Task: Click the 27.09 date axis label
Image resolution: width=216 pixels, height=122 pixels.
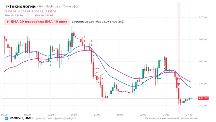Action: [x=189, y=115]
